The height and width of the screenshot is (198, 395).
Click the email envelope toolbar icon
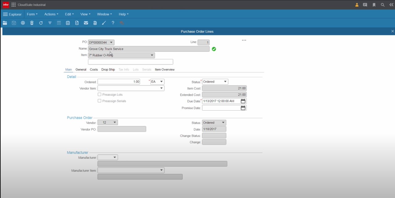[86, 23]
